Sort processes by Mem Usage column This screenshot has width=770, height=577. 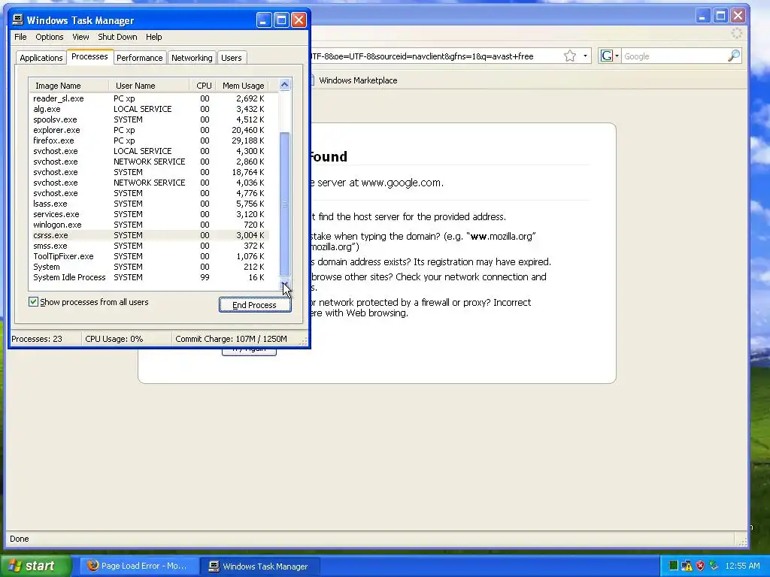(243, 86)
